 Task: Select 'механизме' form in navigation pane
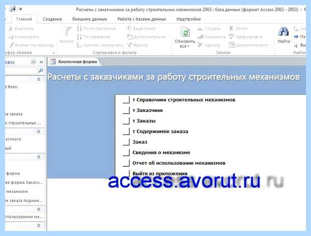point(17,191)
